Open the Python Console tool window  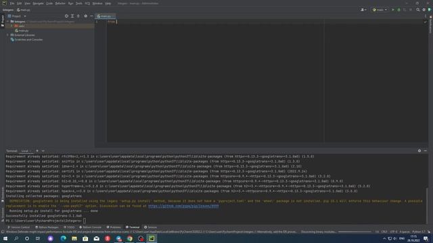(x=90, y=227)
